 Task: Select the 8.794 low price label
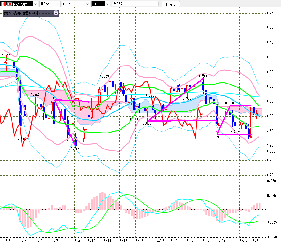(75, 149)
